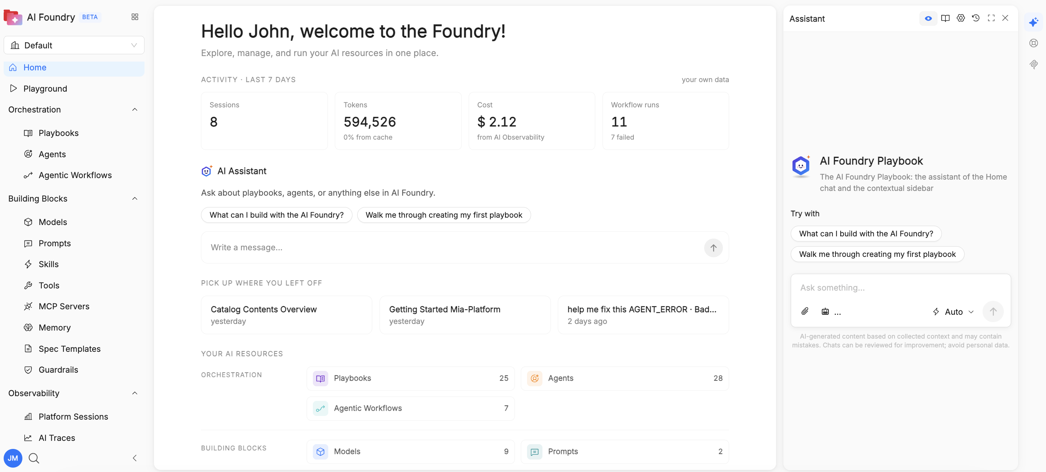Viewport: 1046px width, 472px height.
Task: Open the paperclip icon in right rail
Action: tap(1034, 64)
